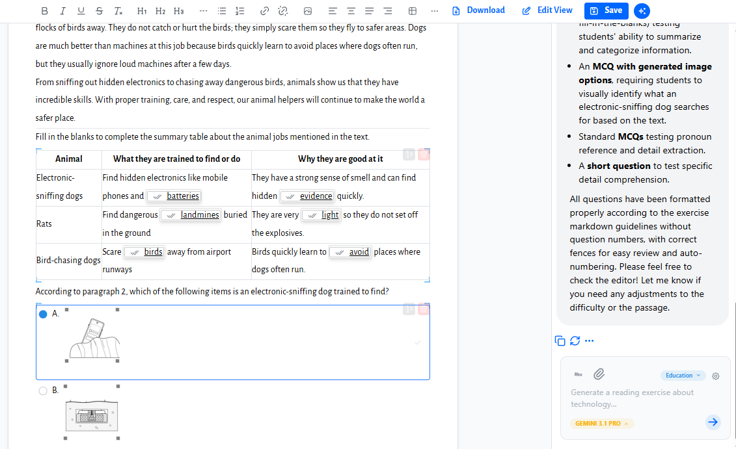Toggle bold formatting in the toolbar
The height and width of the screenshot is (449, 736).
pos(44,11)
